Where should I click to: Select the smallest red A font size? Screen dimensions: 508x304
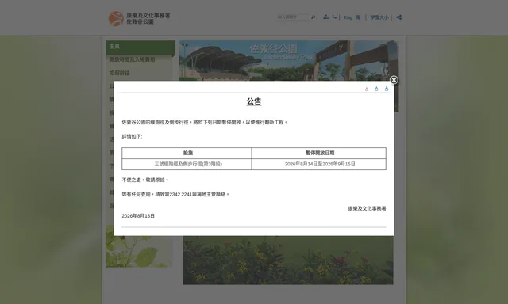coord(367,89)
